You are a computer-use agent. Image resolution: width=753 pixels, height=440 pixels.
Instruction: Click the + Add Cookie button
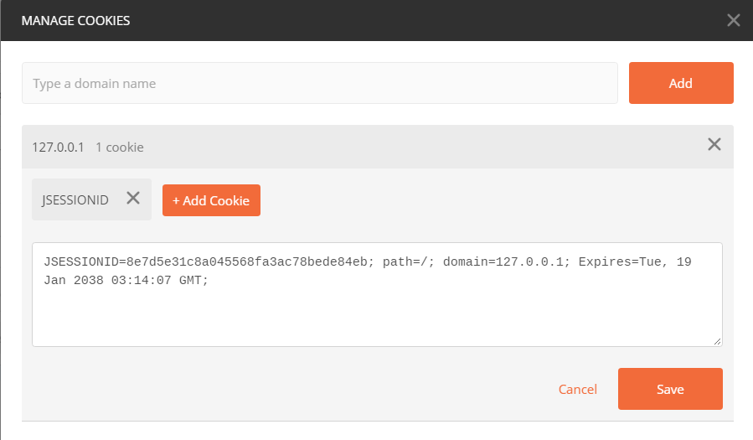211,200
